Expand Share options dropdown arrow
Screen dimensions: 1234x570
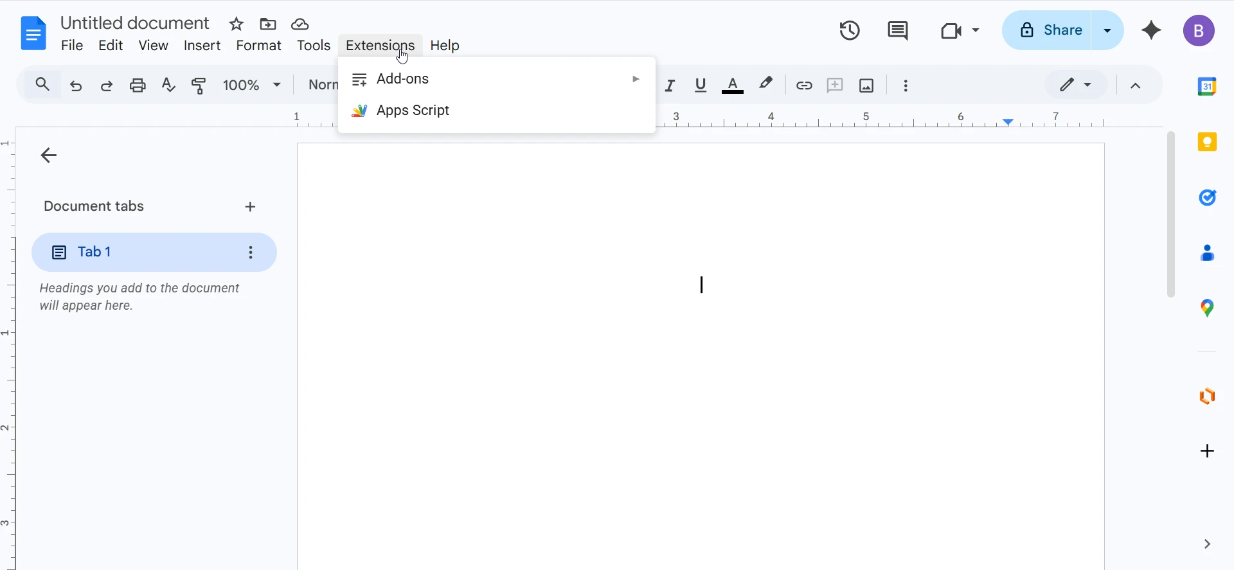tap(1107, 30)
